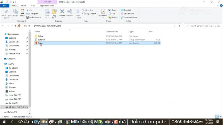The width and height of the screenshot is (223, 125).
Task: Expand the Move to dropdown
Action: [x=47, y=13]
